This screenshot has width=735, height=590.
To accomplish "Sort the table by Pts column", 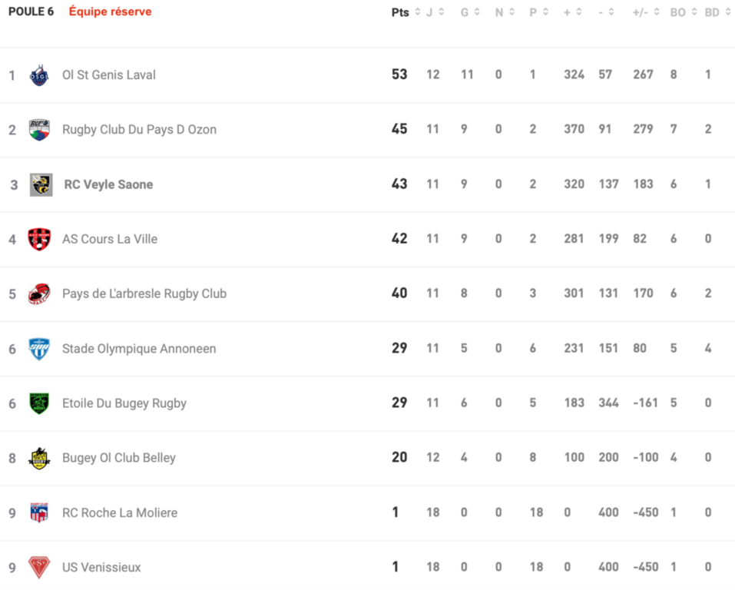I will click(x=406, y=12).
